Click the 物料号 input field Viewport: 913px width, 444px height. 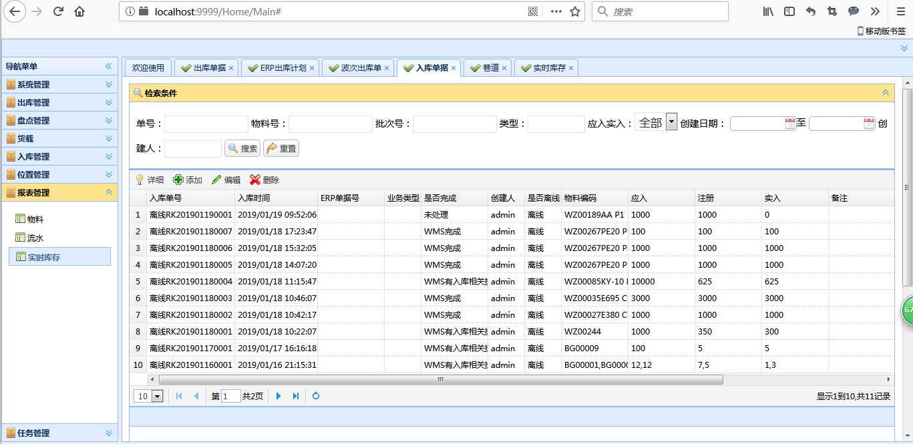click(331, 124)
